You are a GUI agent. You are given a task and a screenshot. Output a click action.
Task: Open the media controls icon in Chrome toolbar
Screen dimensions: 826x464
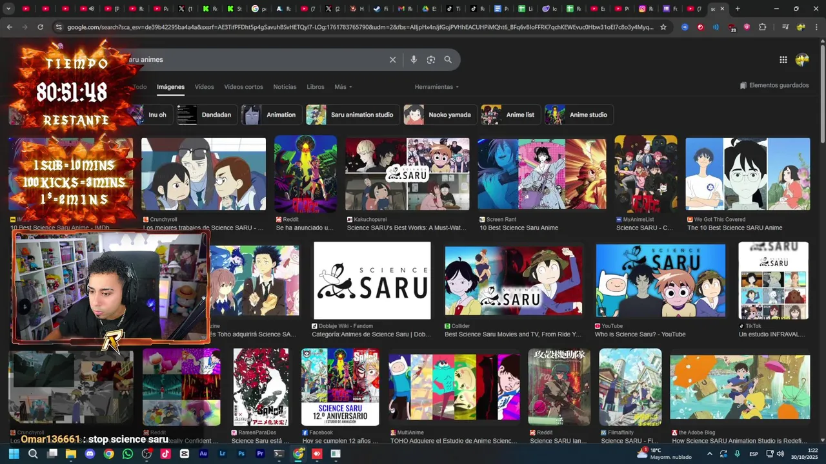click(785, 27)
